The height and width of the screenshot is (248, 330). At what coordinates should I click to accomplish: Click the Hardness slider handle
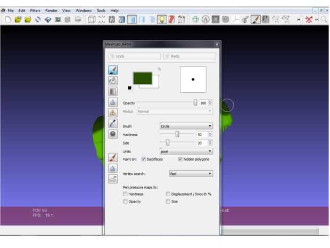tap(177, 134)
